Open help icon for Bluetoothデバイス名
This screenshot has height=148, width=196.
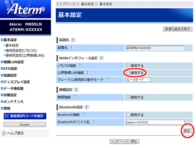[x=93, y=122]
